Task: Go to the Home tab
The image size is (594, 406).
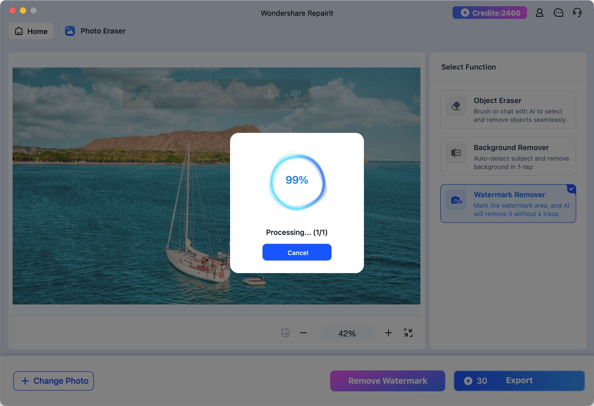Action: point(31,31)
